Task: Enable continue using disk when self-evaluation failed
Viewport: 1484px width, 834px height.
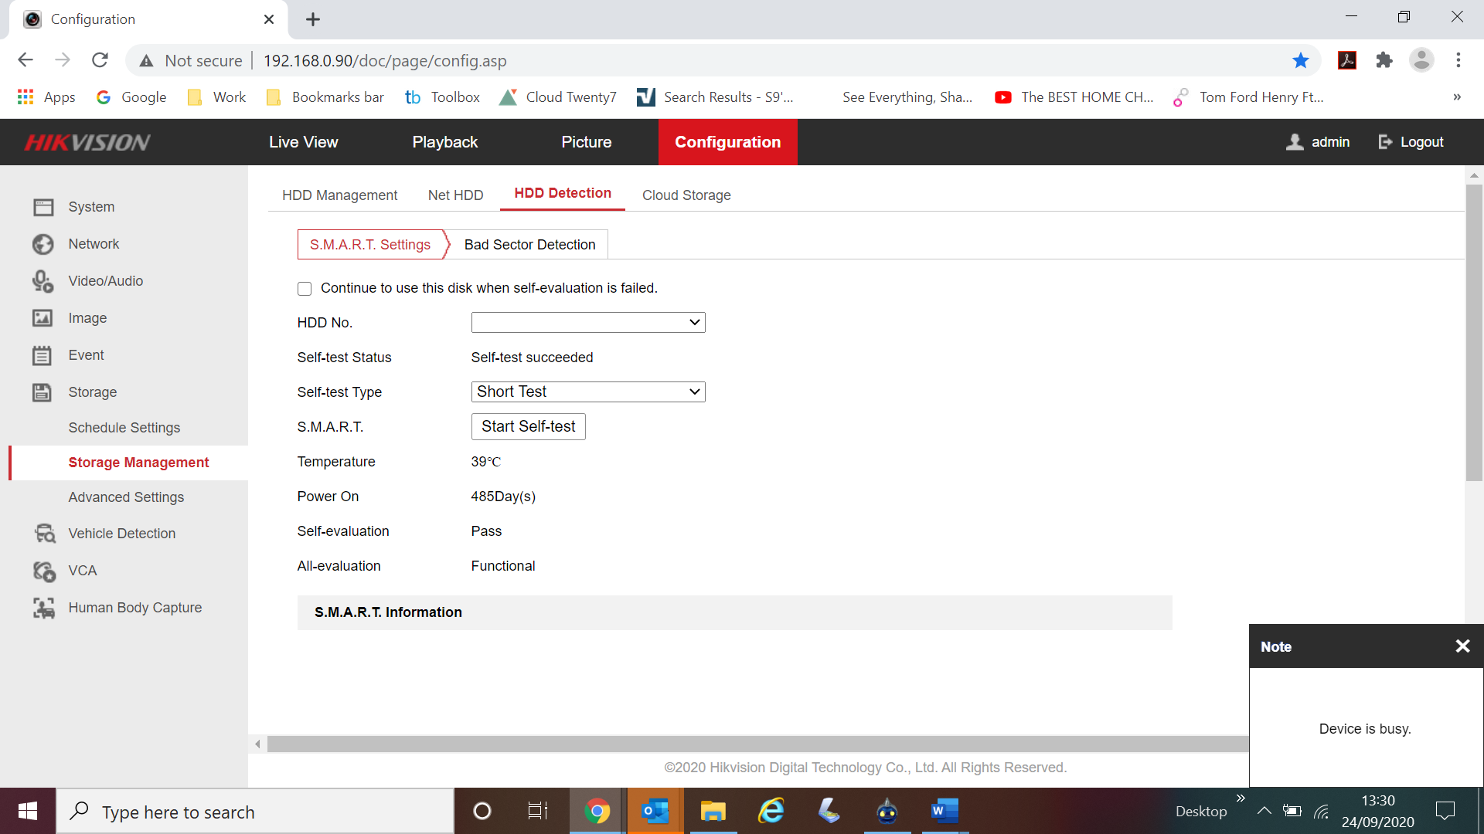Action: (305, 289)
